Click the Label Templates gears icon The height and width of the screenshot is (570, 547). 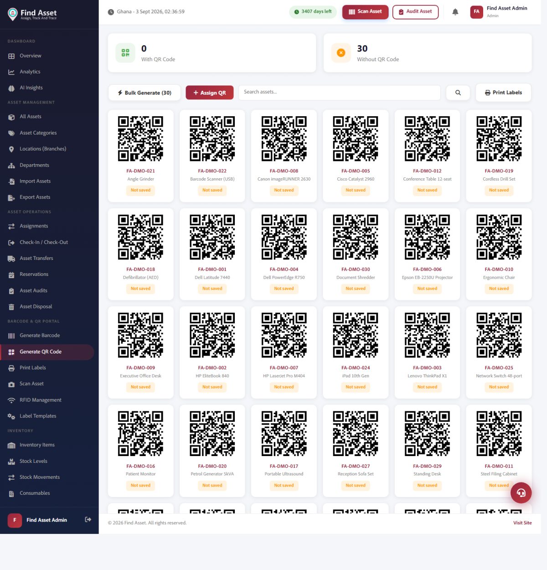pyautogui.click(x=11, y=416)
